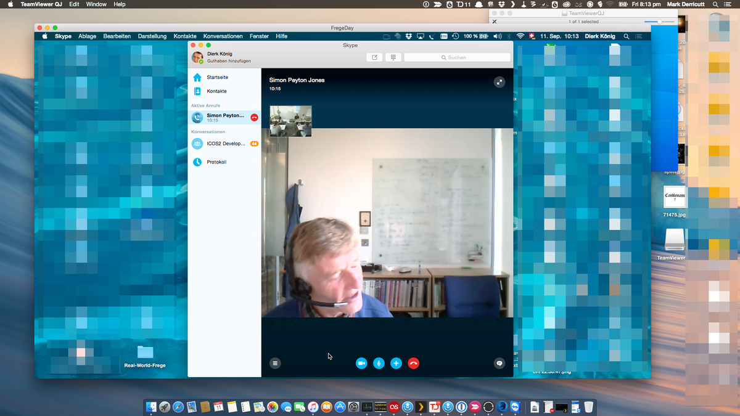Open Finder from the Dock

coord(150,407)
